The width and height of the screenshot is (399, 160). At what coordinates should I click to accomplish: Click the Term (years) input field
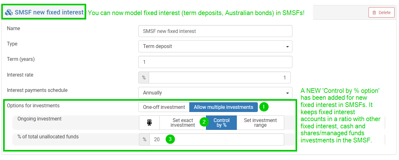[215, 62]
